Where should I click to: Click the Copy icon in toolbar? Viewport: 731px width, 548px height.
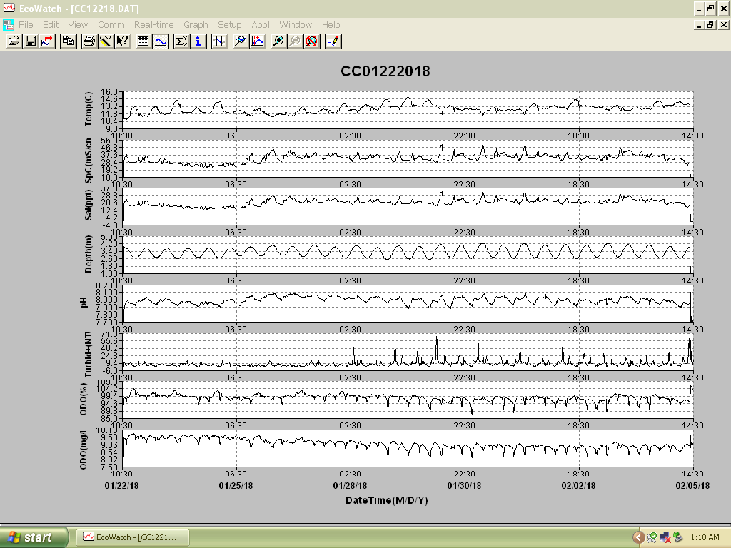point(69,41)
